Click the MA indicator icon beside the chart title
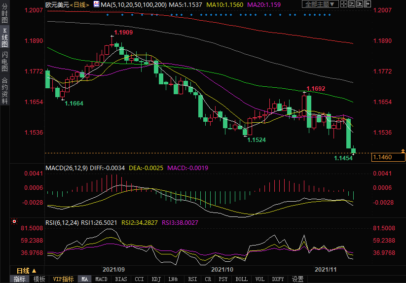The height and width of the screenshot is (283, 406). pyautogui.click(x=96, y=4)
